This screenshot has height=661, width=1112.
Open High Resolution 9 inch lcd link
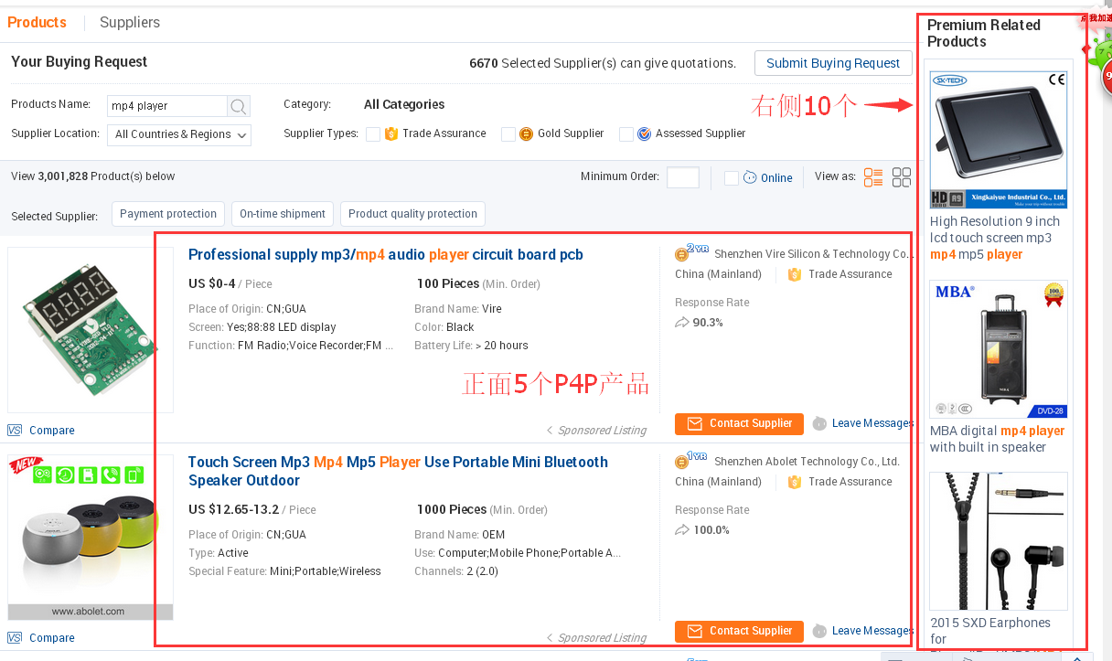tap(995, 238)
